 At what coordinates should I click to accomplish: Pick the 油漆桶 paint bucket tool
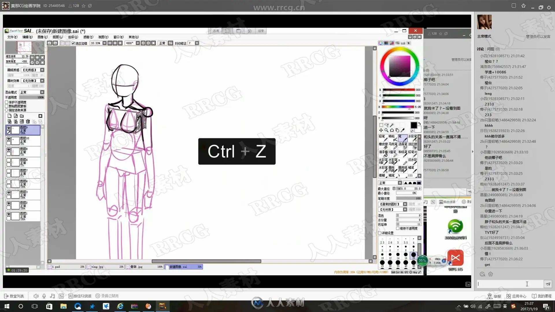pos(383,153)
